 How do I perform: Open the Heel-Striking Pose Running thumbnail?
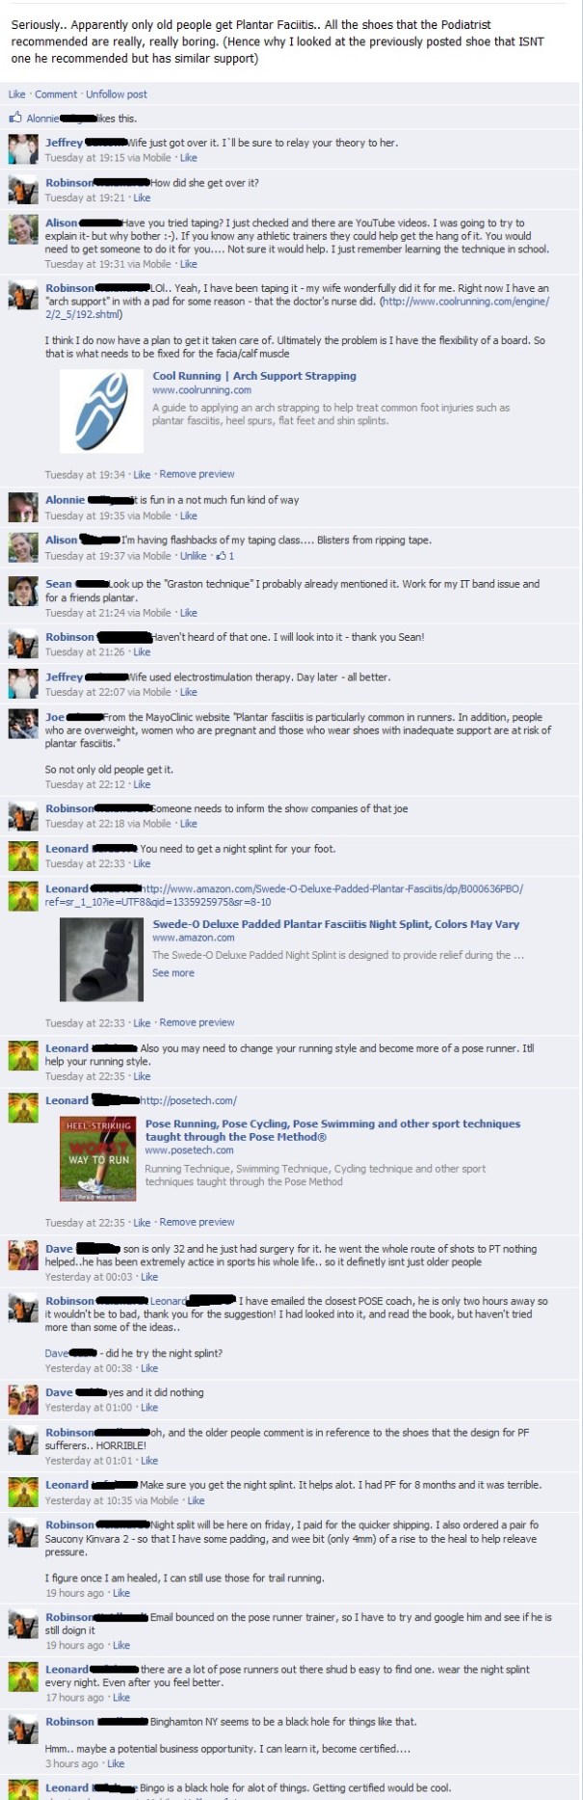click(98, 1159)
